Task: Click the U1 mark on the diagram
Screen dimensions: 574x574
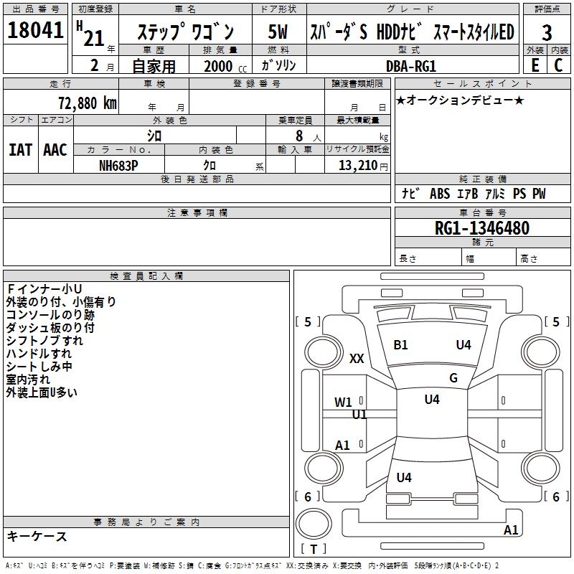Action: [x=359, y=415]
